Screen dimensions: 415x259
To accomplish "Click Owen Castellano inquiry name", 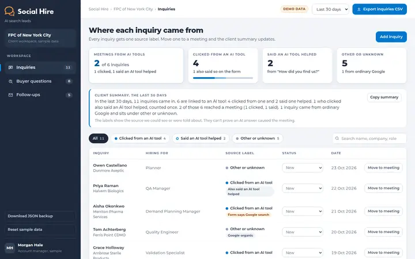I will [110, 165].
